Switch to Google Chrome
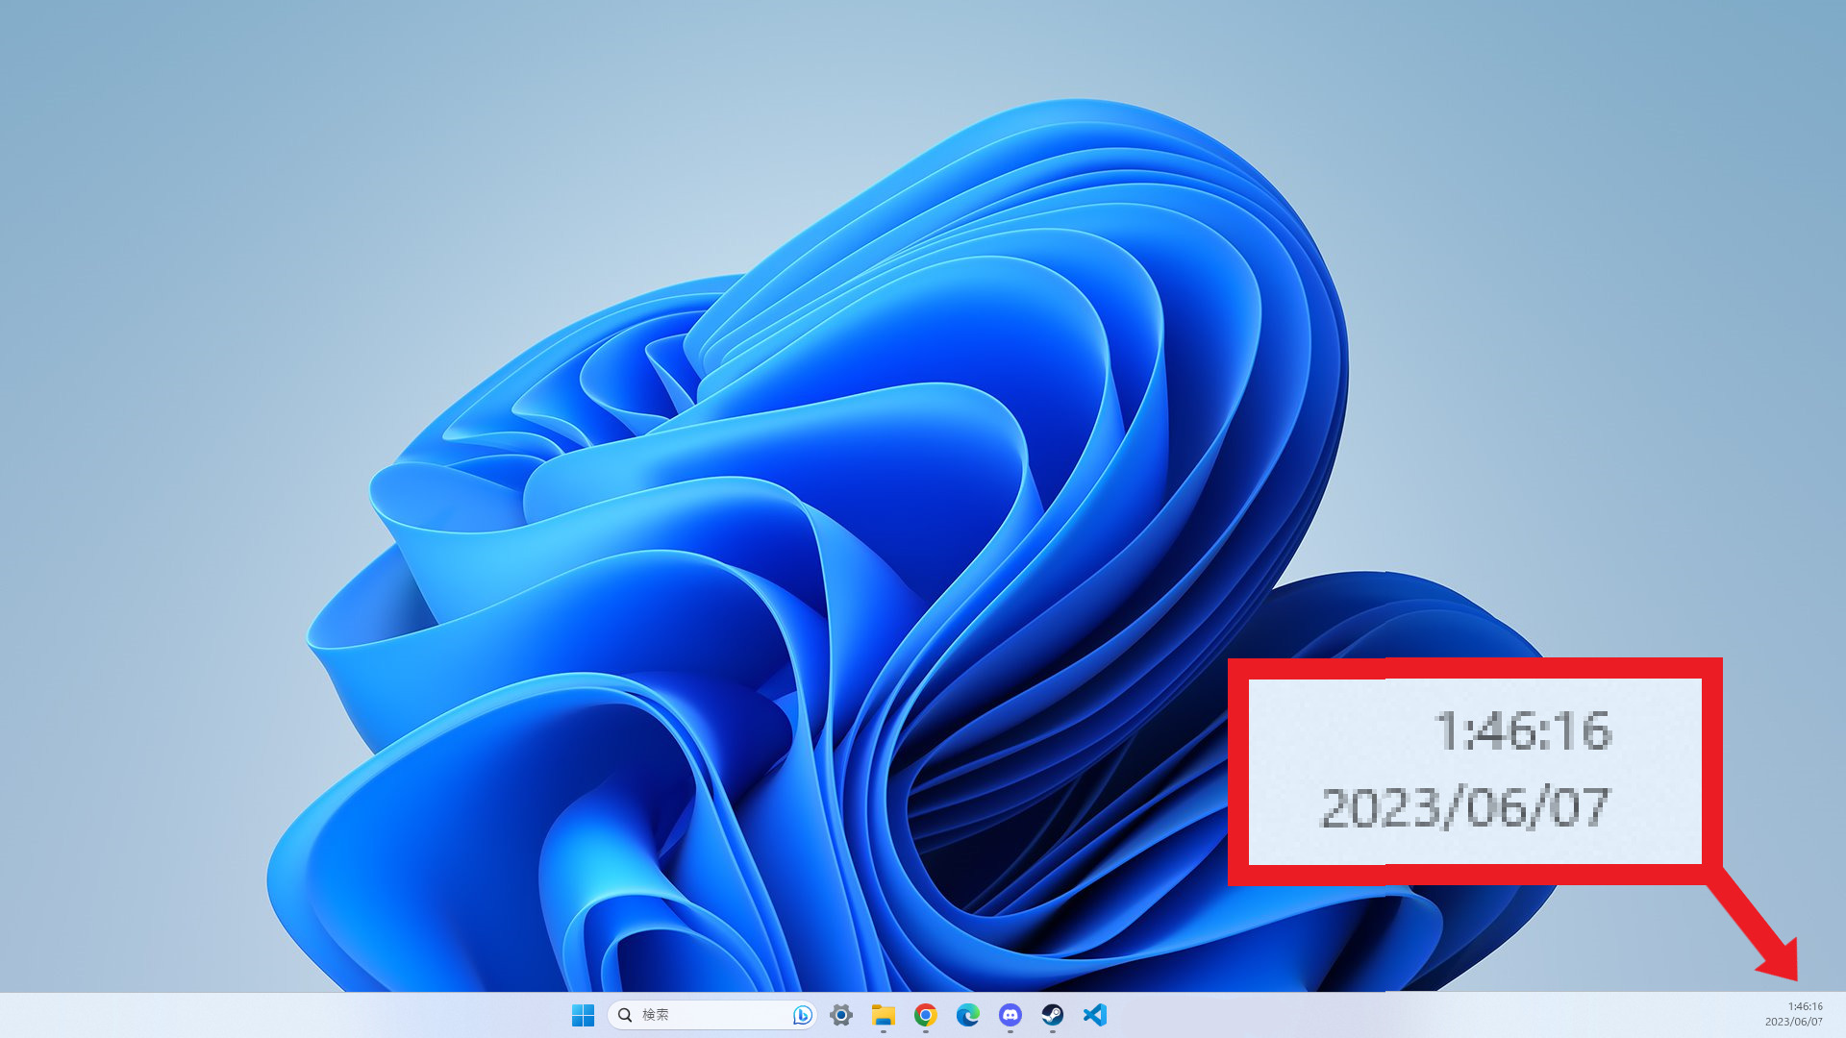The width and height of the screenshot is (1846, 1038). pyautogui.click(x=925, y=1015)
